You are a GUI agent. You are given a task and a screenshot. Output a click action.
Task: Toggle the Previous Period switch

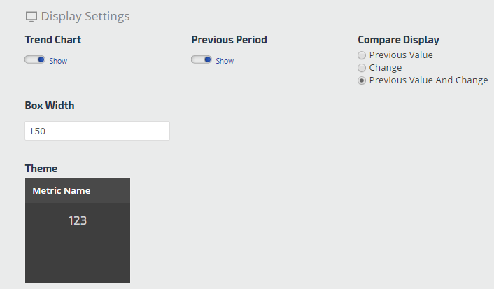point(202,60)
